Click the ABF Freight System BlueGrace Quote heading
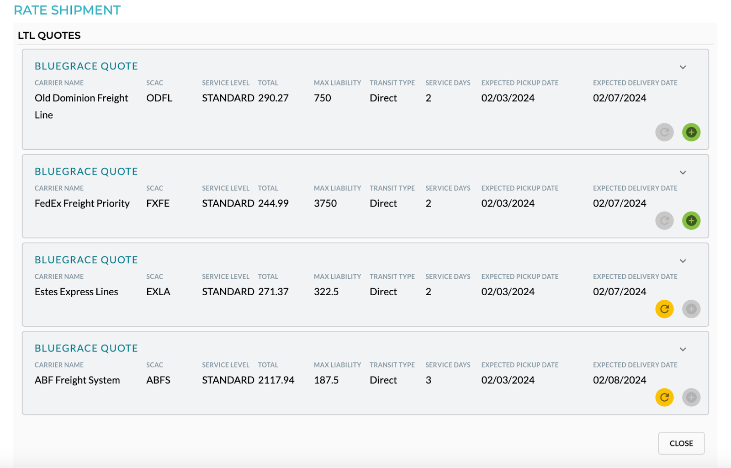 (86, 348)
